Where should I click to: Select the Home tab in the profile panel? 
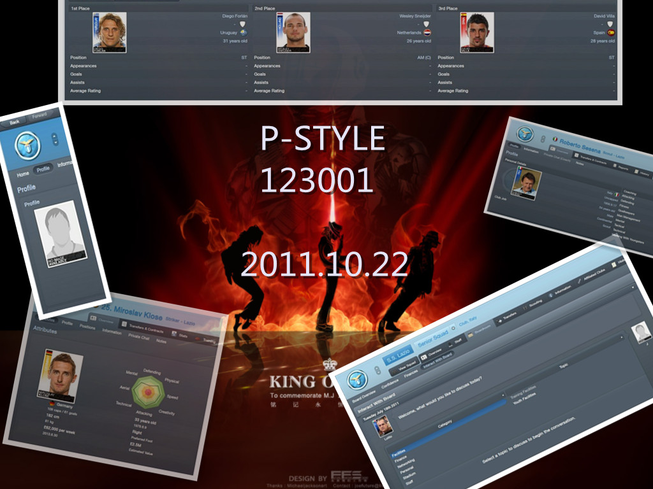pos(22,174)
